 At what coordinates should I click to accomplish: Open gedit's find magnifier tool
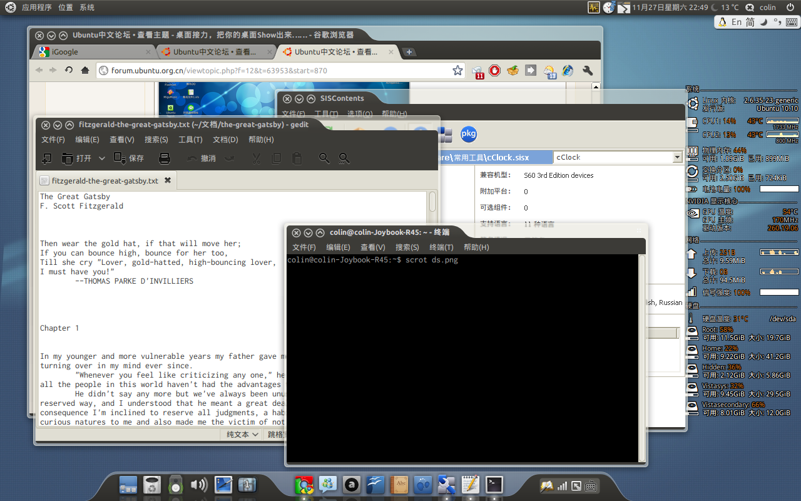pos(324,158)
